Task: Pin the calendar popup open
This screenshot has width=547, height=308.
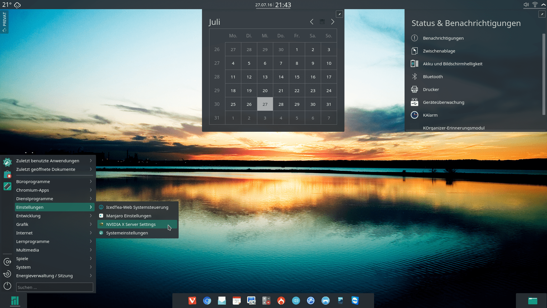Action: [x=339, y=14]
